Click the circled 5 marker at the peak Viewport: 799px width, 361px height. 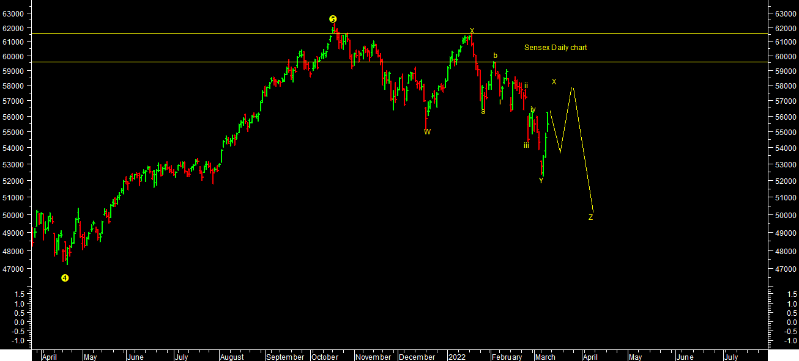coord(333,20)
